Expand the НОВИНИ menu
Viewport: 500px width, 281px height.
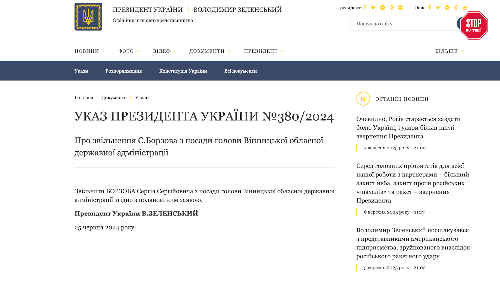pyautogui.click(x=90, y=51)
